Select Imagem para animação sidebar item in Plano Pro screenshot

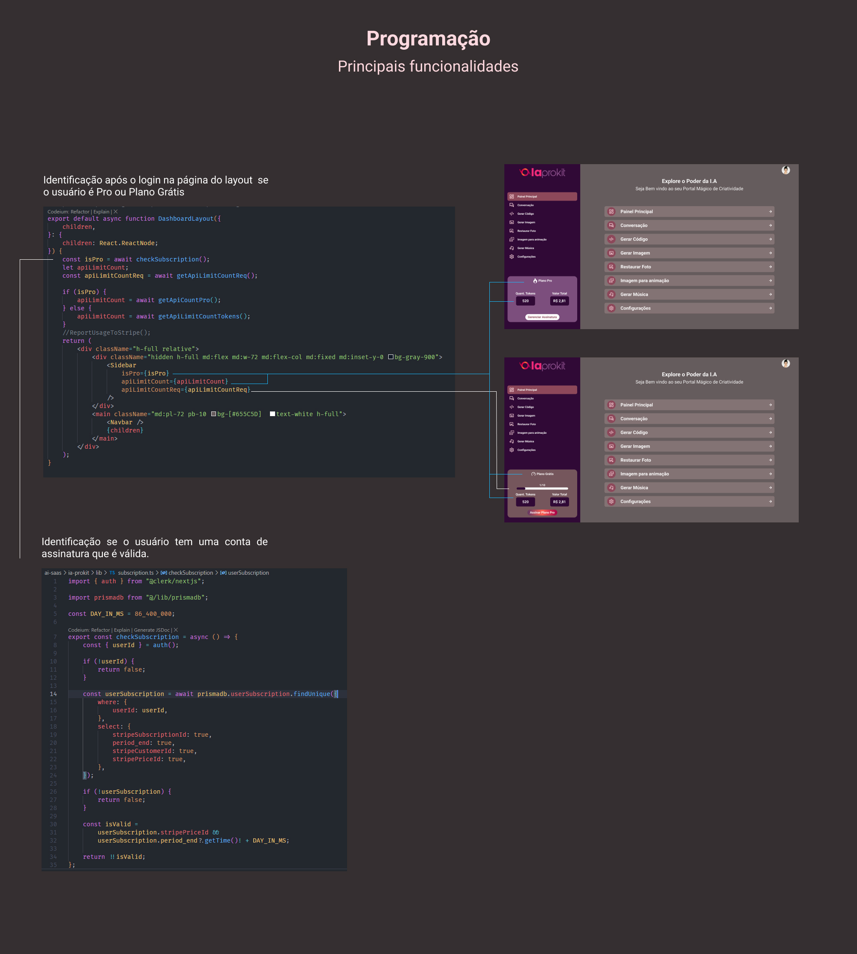532,240
